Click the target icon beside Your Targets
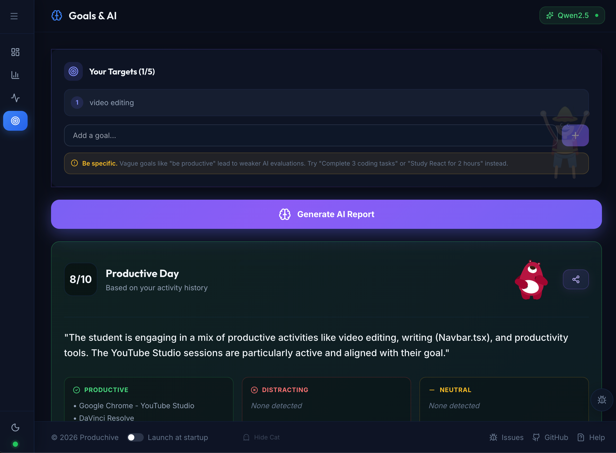This screenshot has width=616, height=453. coord(73,71)
